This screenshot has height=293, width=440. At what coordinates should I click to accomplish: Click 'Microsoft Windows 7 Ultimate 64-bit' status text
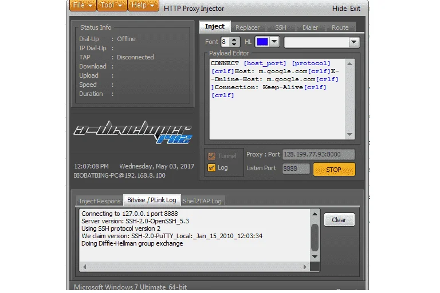point(130,287)
